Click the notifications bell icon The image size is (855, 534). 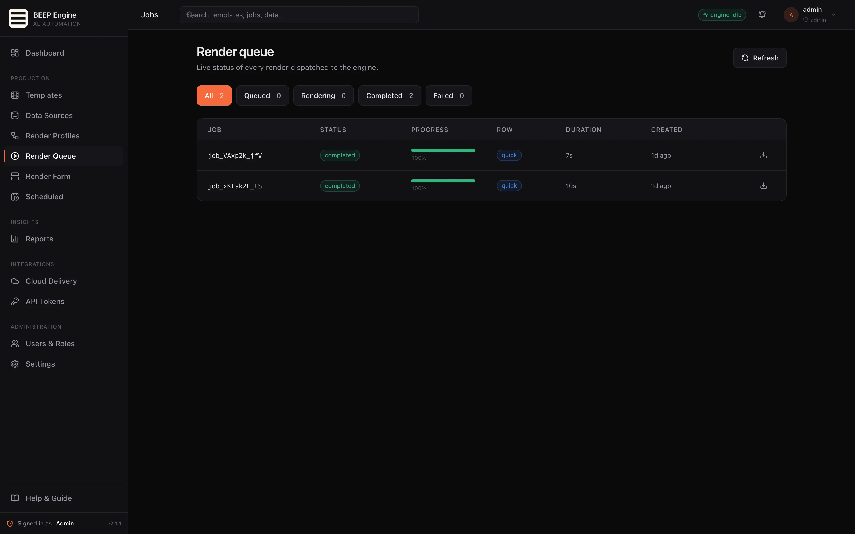pos(762,15)
